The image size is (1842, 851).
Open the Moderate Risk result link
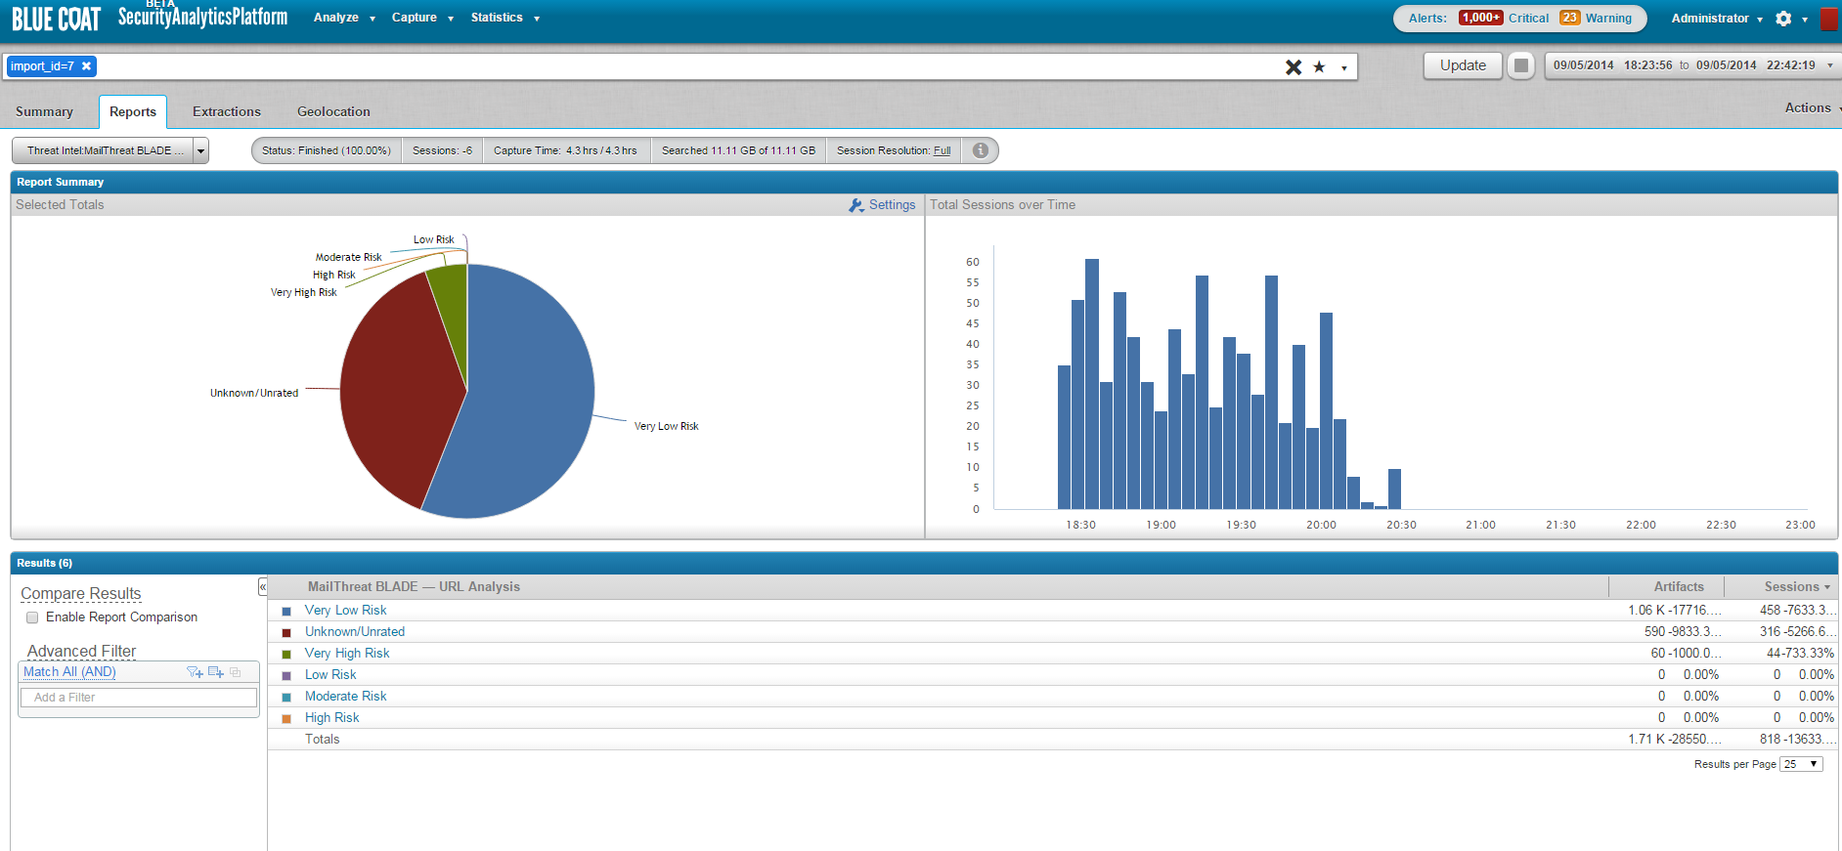pos(345,697)
